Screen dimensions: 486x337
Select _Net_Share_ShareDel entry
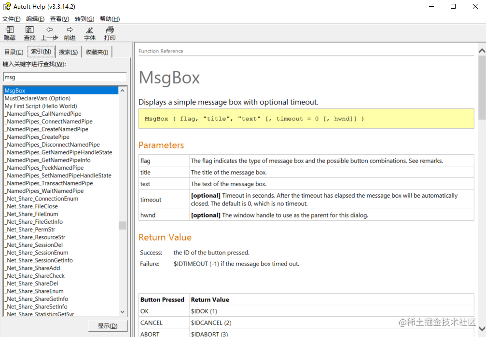click(31, 283)
